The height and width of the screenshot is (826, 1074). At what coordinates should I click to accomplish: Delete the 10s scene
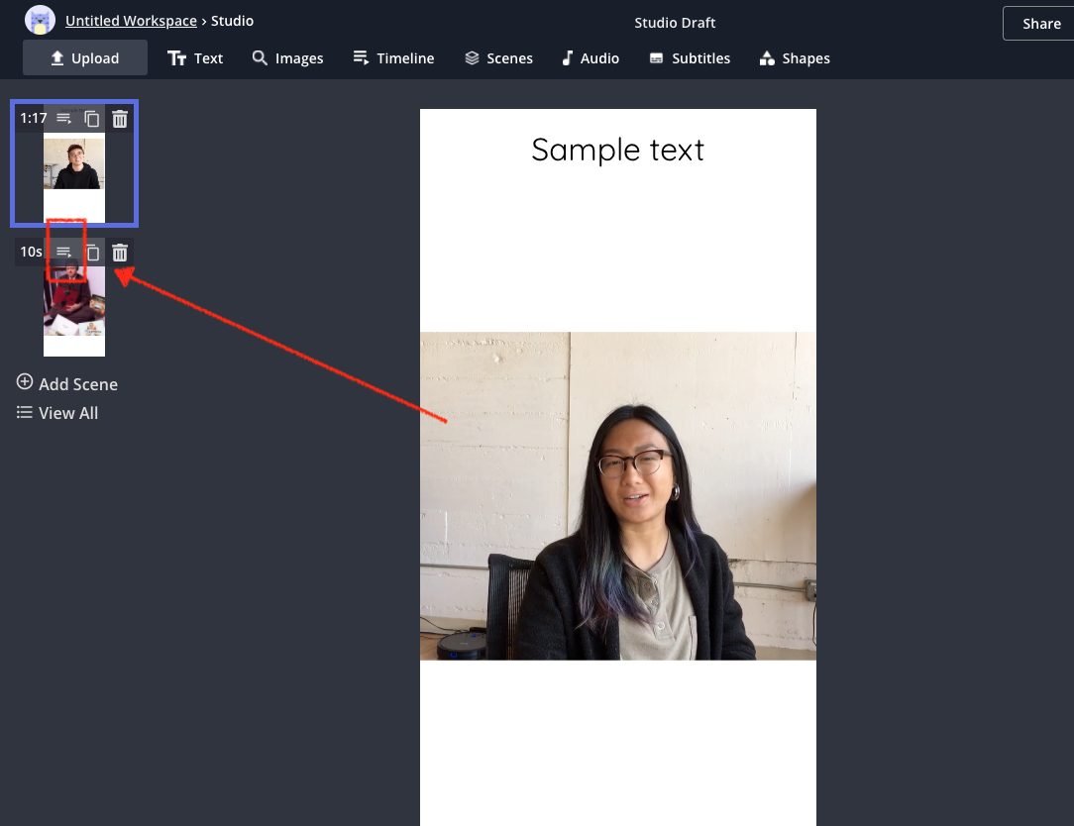[120, 253]
